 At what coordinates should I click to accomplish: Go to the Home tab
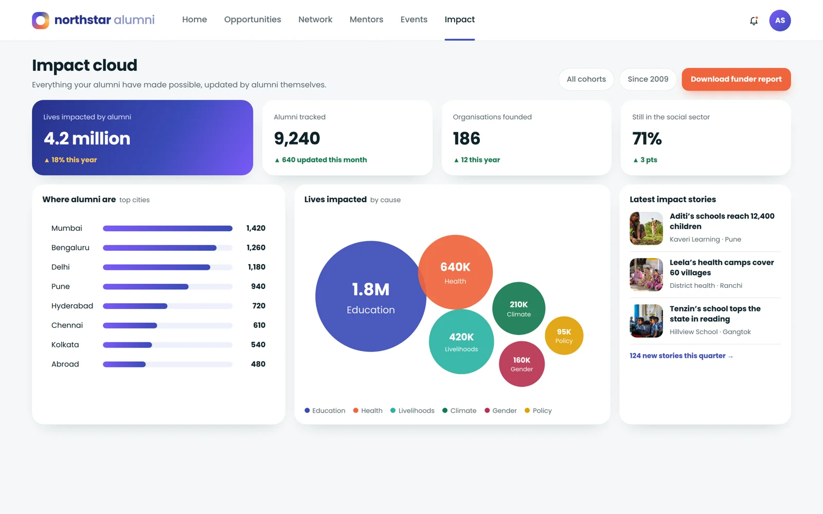click(x=194, y=20)
